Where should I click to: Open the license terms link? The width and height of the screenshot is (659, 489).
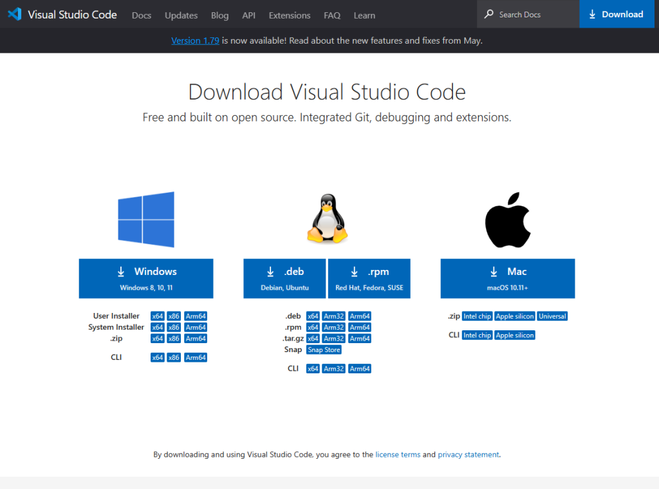(398, 454)
